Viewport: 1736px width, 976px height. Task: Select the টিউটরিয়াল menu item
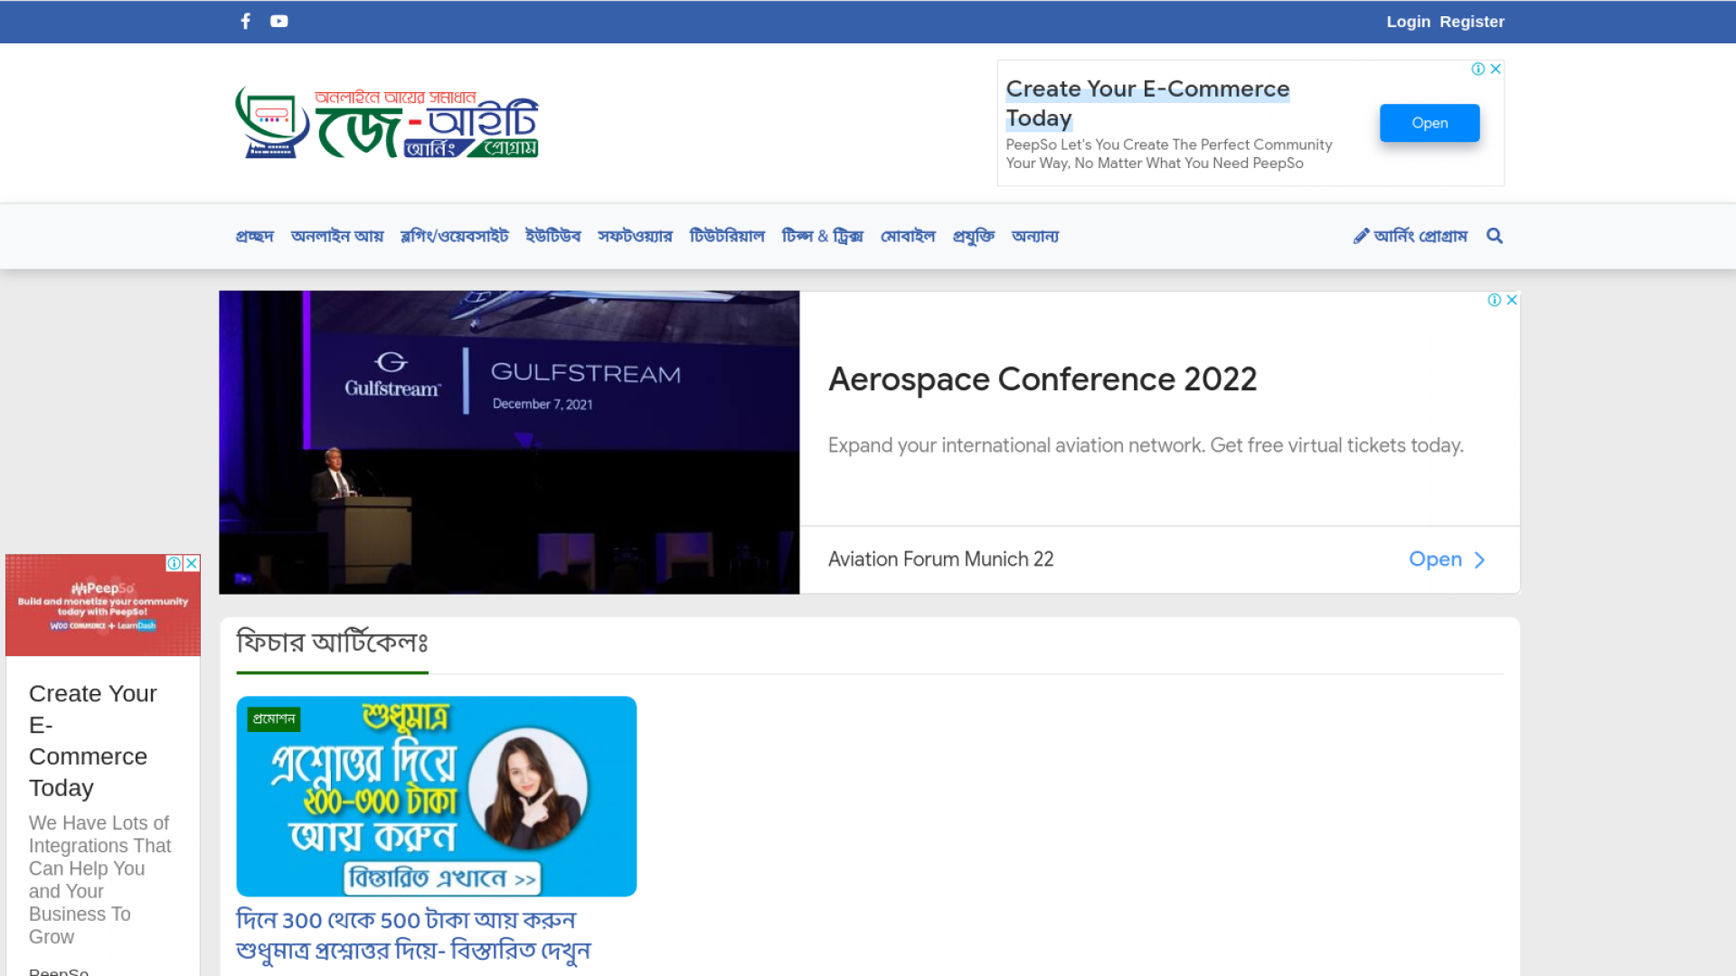click(726, 236)
